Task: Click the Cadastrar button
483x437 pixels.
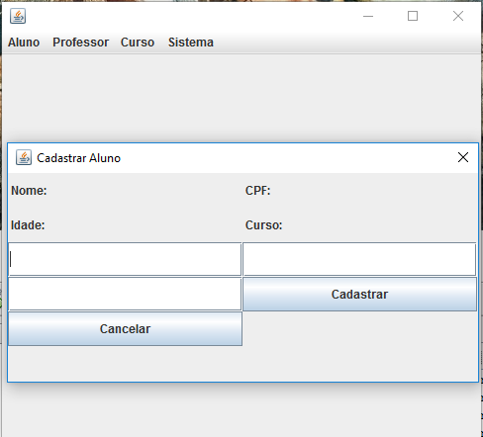Action: [359, 294]
